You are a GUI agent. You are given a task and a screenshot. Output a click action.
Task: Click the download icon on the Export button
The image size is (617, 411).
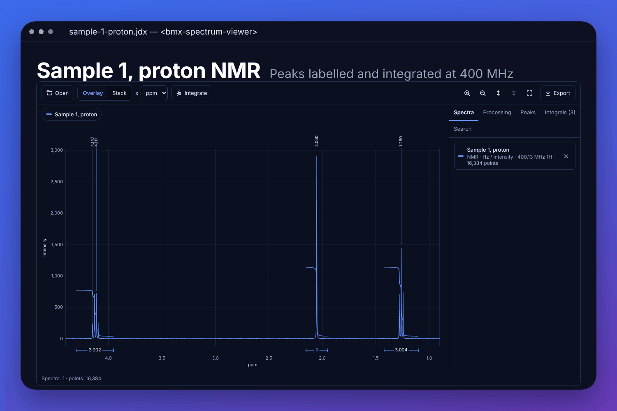[x=548, y=93]
